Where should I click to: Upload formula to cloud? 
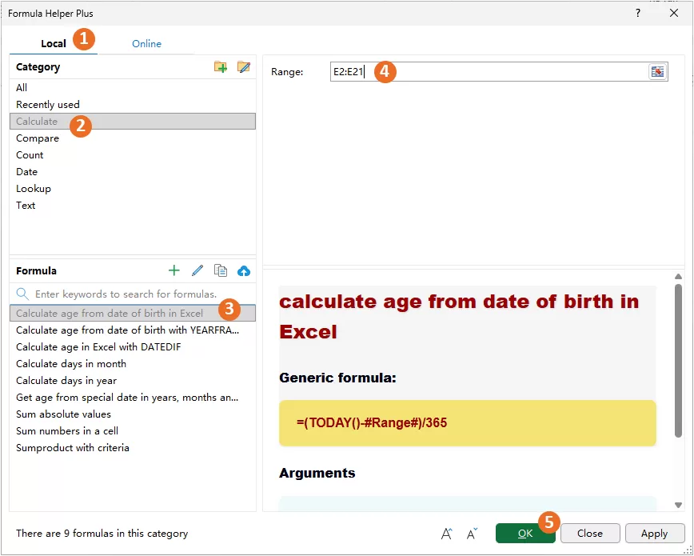coord(243,270)
